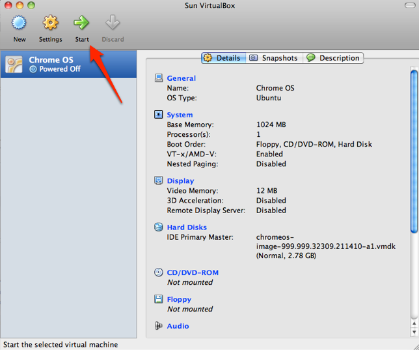Click the '1024 MB' base memory value

(271, 124)
